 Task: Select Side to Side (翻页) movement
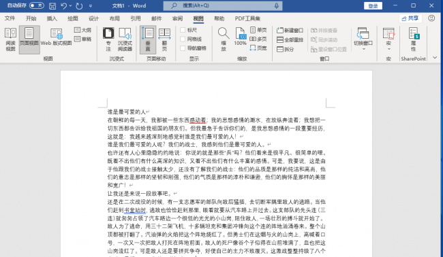pyautogui.click(x=164, y=39)
